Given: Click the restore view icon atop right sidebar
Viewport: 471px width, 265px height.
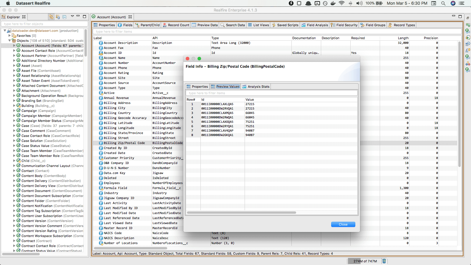Looking at the screenshot, I should [x=467, y=18].
